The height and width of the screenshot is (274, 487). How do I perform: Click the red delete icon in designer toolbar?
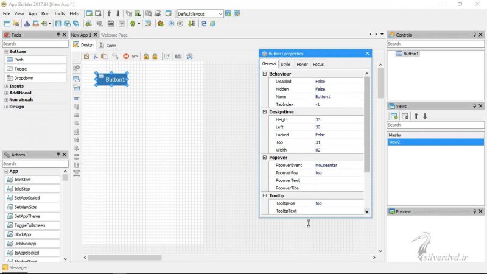pos(126,57)
